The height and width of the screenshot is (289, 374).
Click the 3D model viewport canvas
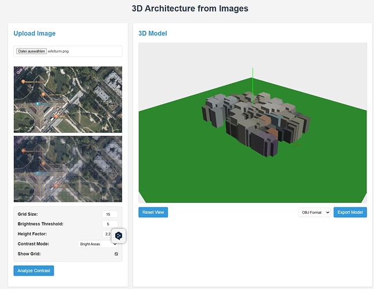(252, 123)
